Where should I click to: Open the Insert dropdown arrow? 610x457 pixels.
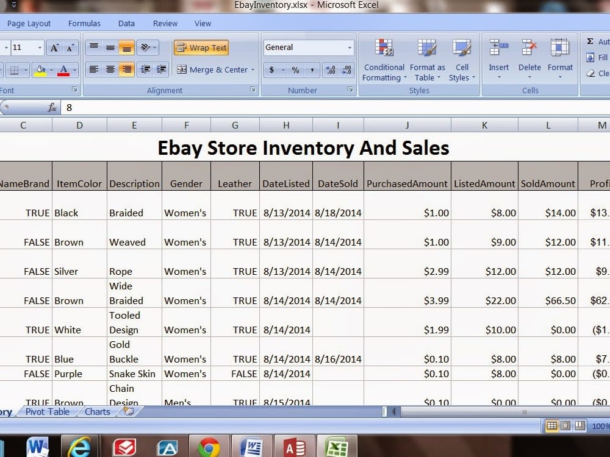pyautogui.click(x=499, y=77)
